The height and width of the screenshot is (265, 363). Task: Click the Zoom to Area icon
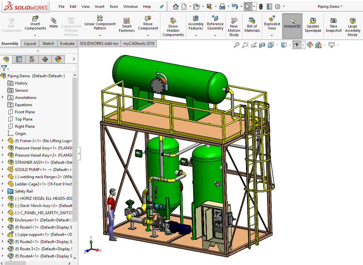[245, 45]
